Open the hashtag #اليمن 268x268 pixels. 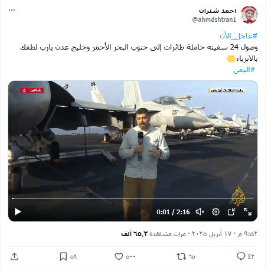click(244, 70)
